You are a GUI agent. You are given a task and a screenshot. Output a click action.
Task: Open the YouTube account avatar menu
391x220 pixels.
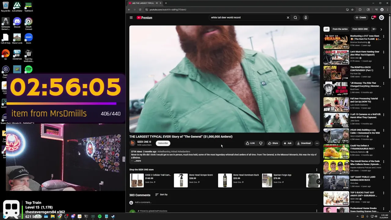[x=382, y=17]
